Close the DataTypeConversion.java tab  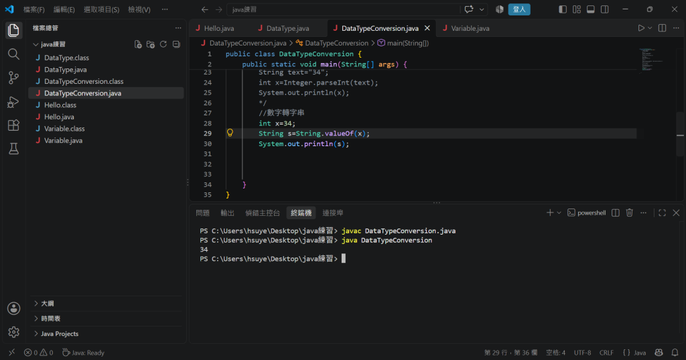427,28
